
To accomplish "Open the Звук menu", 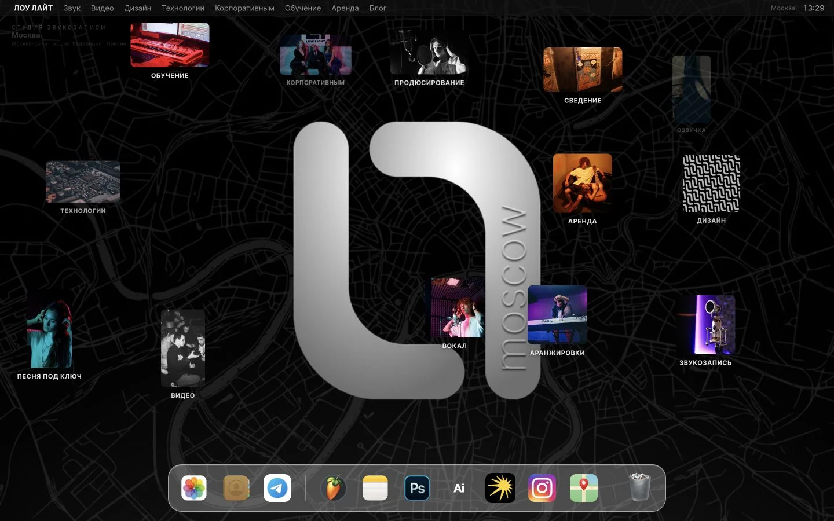I will [72, 8].
